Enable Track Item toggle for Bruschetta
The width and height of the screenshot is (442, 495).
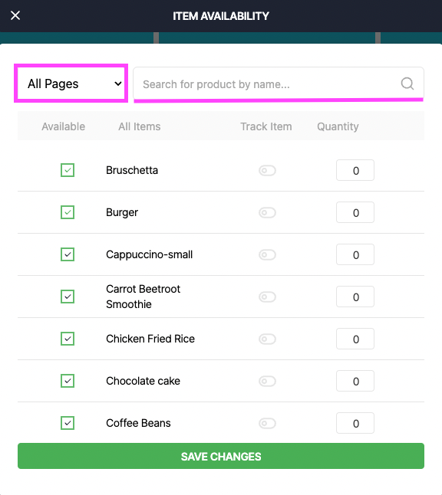(x=267, y=170)
